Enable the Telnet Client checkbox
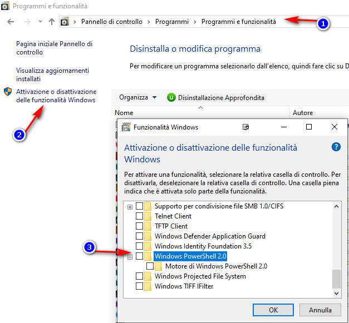Viewport: 349px width, 323px height. tap(139, 216)
